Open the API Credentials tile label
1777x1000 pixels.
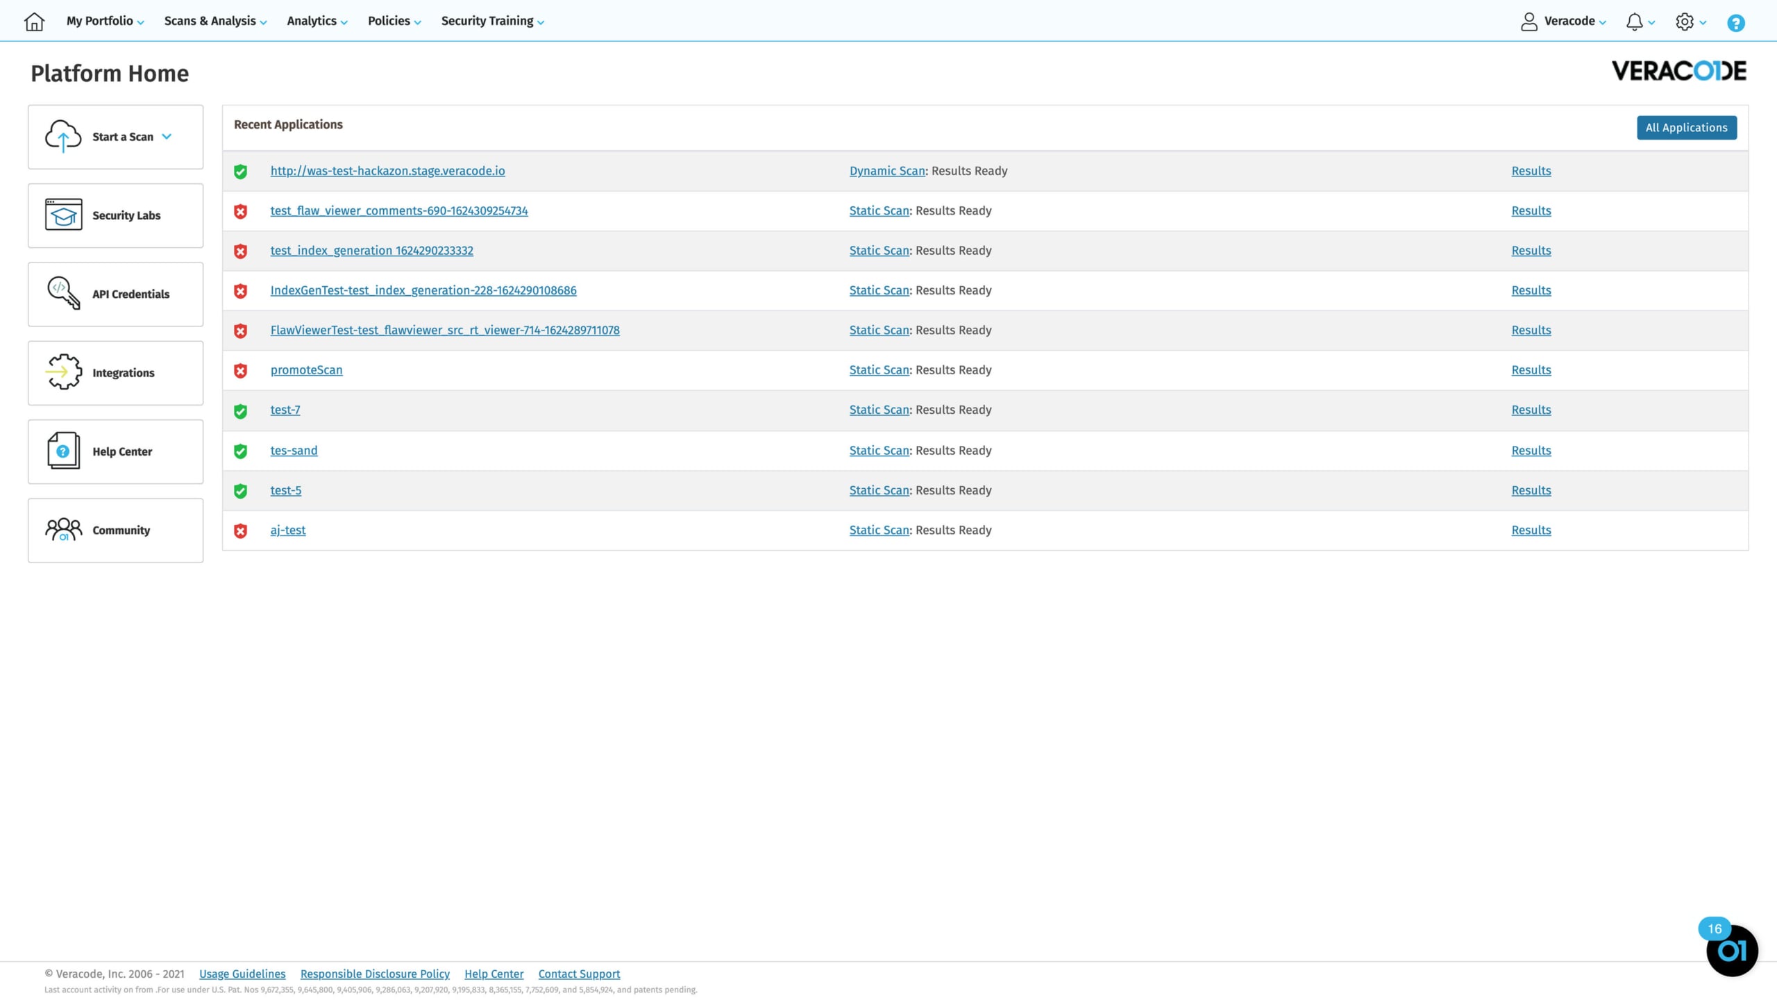130,294
